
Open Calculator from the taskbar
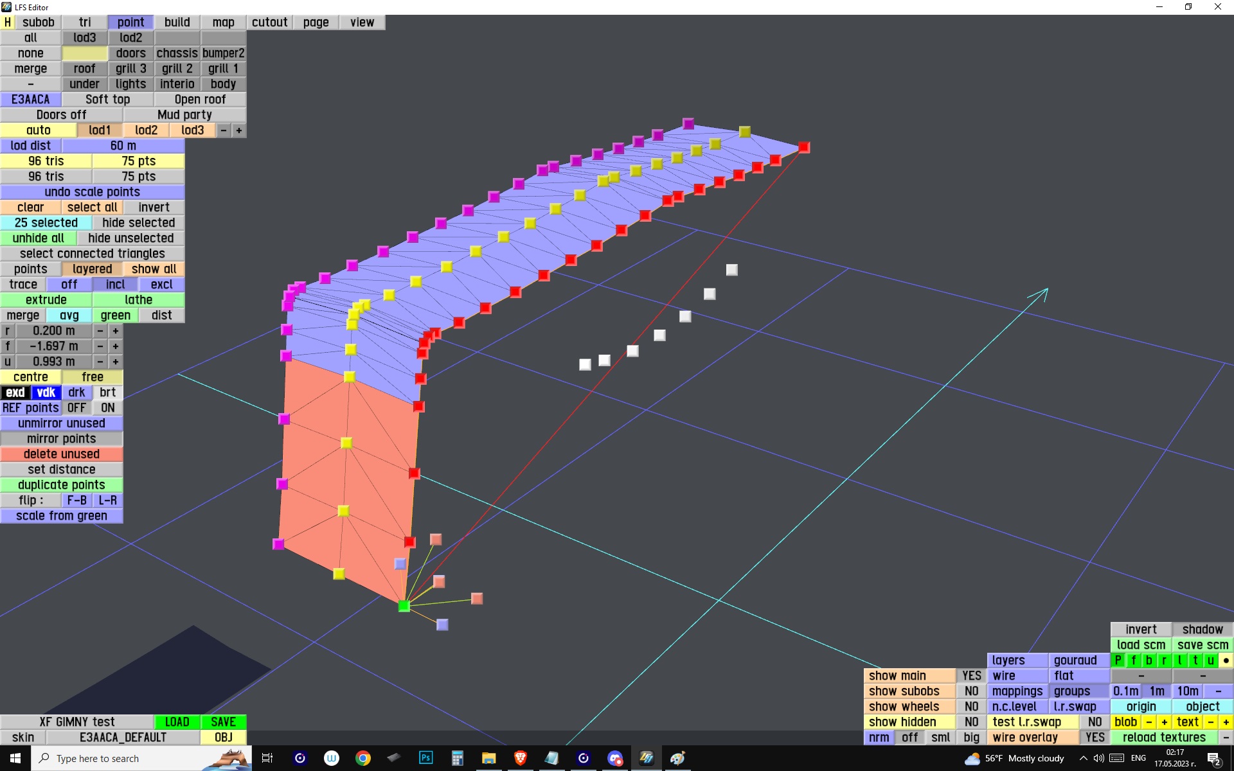click(457, 758)
